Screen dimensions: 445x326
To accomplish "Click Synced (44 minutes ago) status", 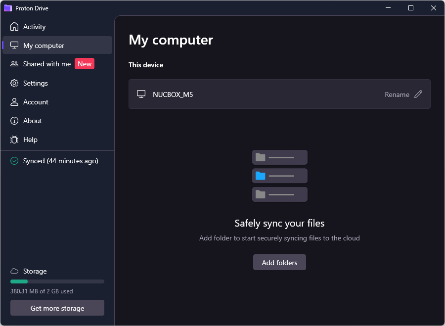I will click(60, 161).
